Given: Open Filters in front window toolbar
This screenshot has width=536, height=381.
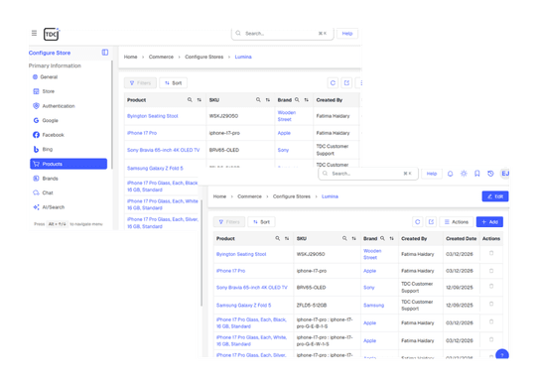Looking at the screenshot, I should pyautogui.click(x=229, y=222).
